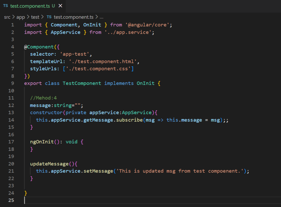Click '../app.service' import path
This screenshot has width=281, height=207.
pyautogui.click(x=128, y=32)
